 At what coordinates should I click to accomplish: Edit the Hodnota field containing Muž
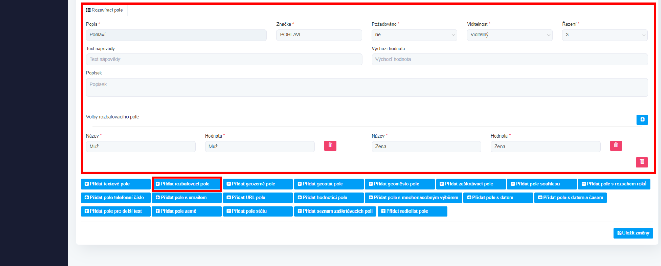click(x=260, y=147)
